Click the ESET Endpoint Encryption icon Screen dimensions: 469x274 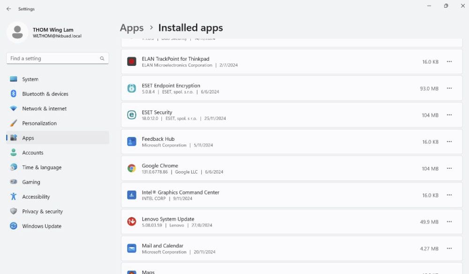tap(132, 88)
